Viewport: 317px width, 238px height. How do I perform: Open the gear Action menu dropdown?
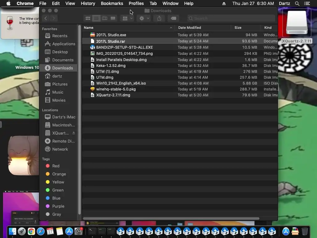(x=144, y=18)
